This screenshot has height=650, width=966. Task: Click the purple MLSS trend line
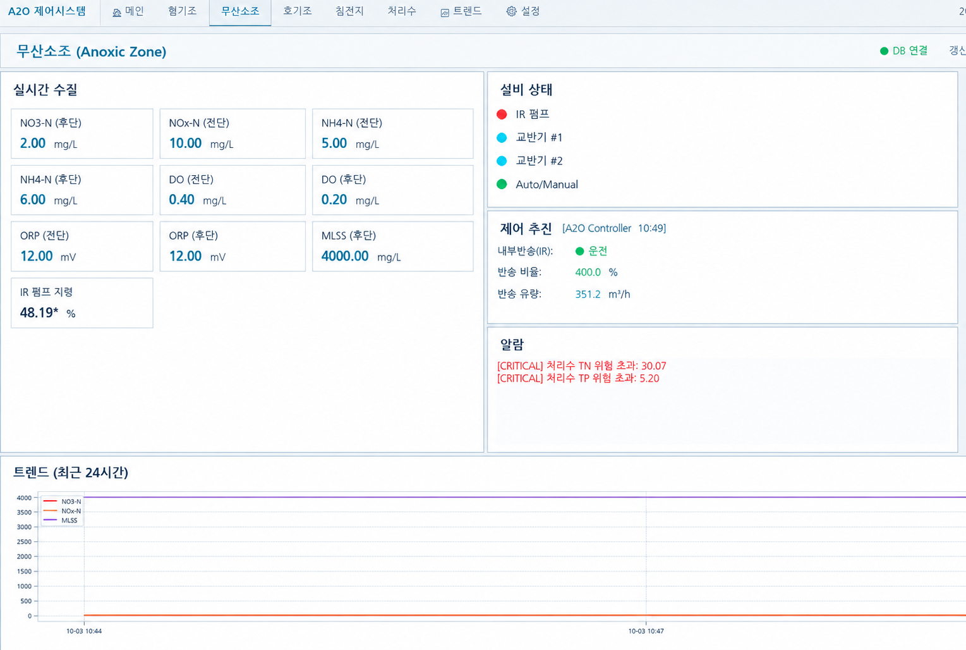coord(524,497)
